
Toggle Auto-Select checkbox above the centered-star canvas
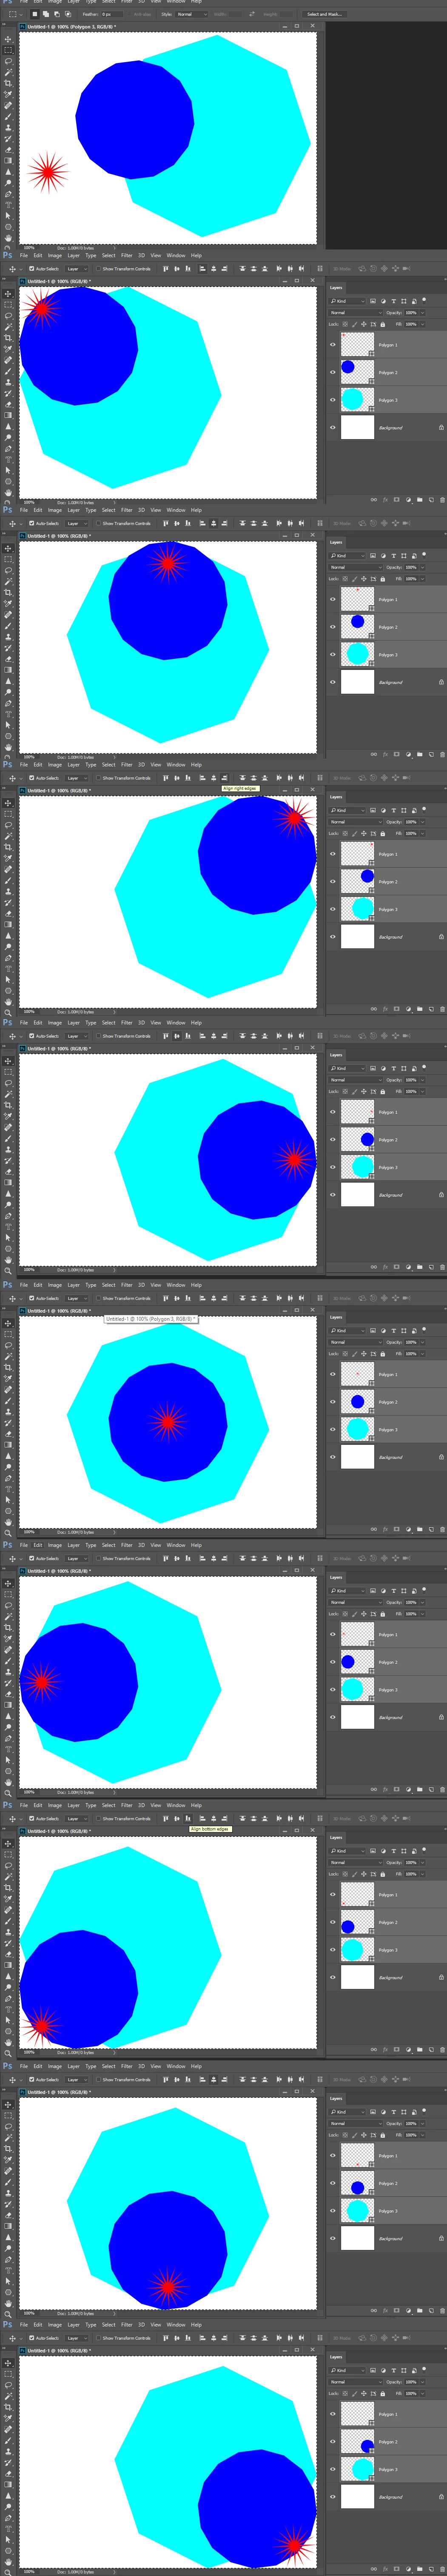point(31,1298)
